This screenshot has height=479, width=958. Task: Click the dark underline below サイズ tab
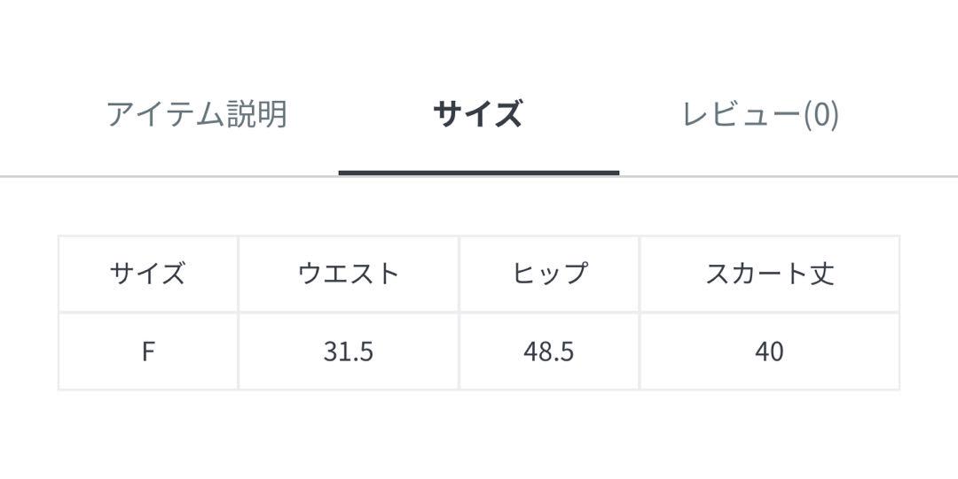(479, 173)
